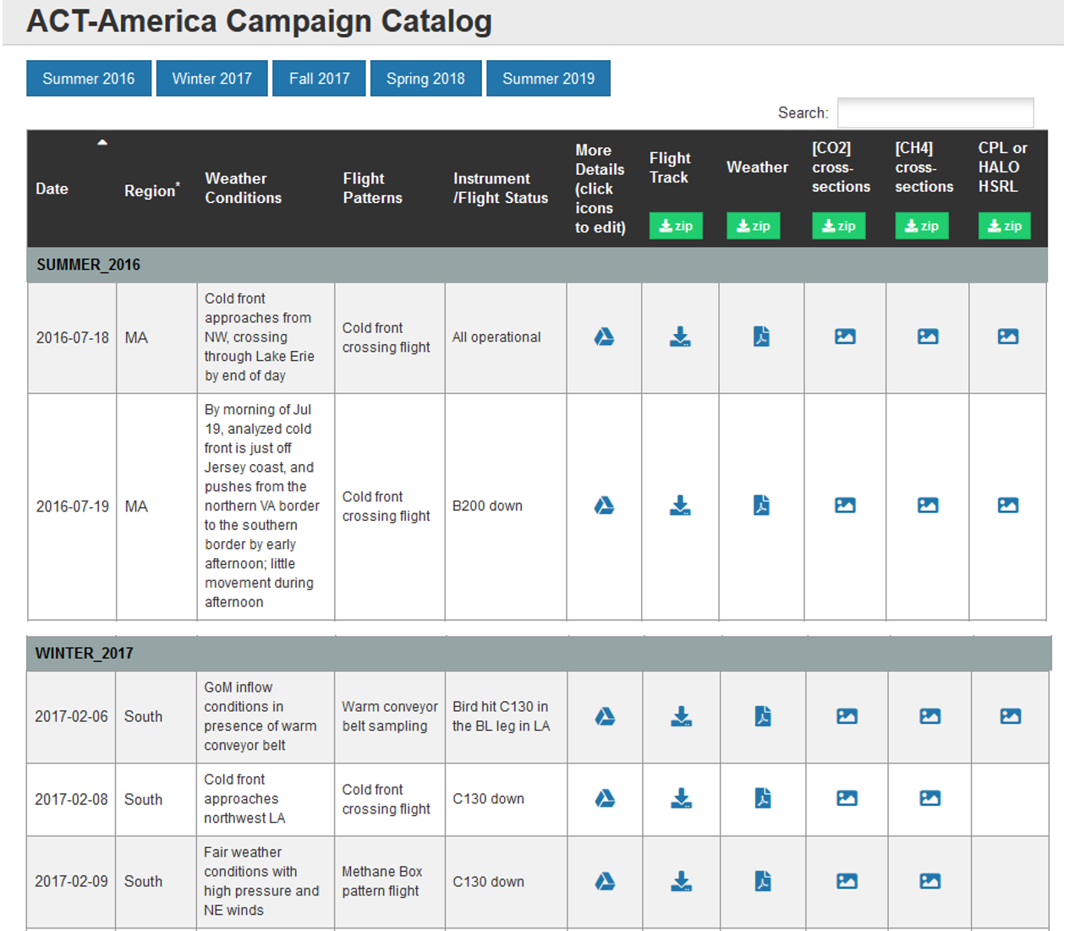The width and height of the screenshot is (1069, 931).
Task: View CPL/HALO HSRL image for 2016-07-18
Action: coord(1007,337)
